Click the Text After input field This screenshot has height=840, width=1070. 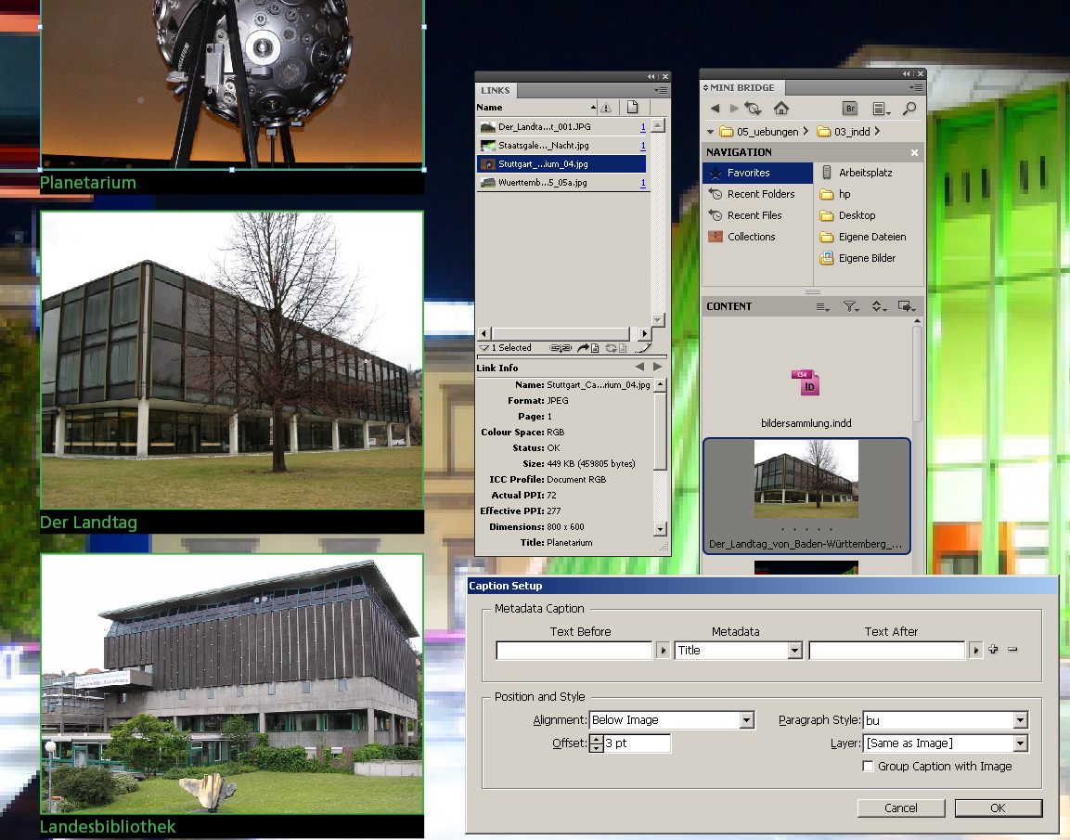point(887,651)
